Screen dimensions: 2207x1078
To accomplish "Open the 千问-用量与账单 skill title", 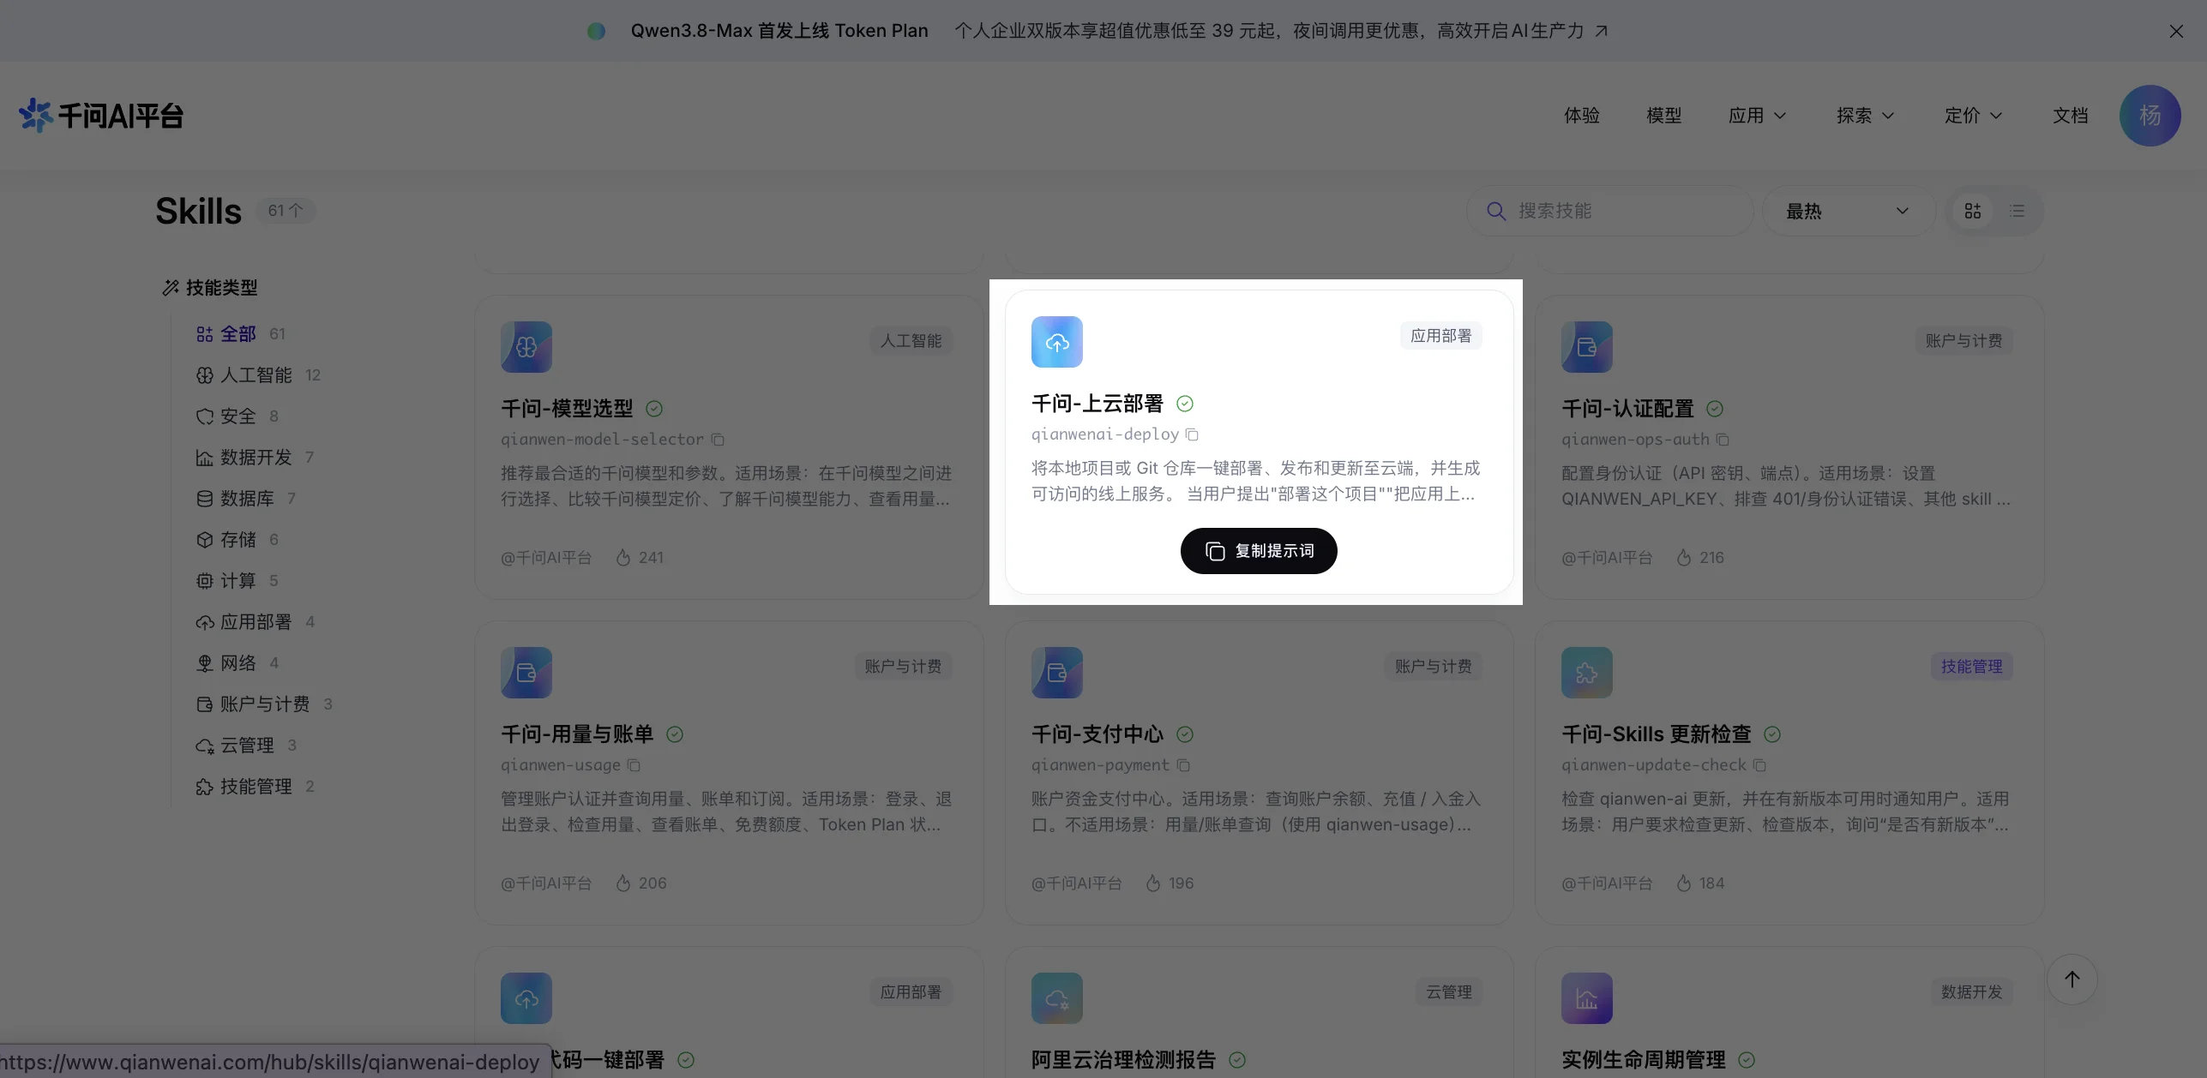I will pos(577,734).
